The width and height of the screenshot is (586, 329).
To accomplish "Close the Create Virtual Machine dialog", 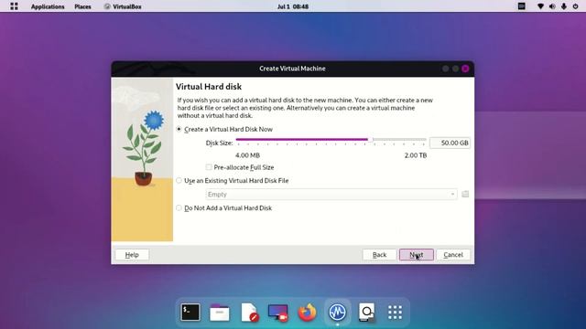I will (465, 69).
